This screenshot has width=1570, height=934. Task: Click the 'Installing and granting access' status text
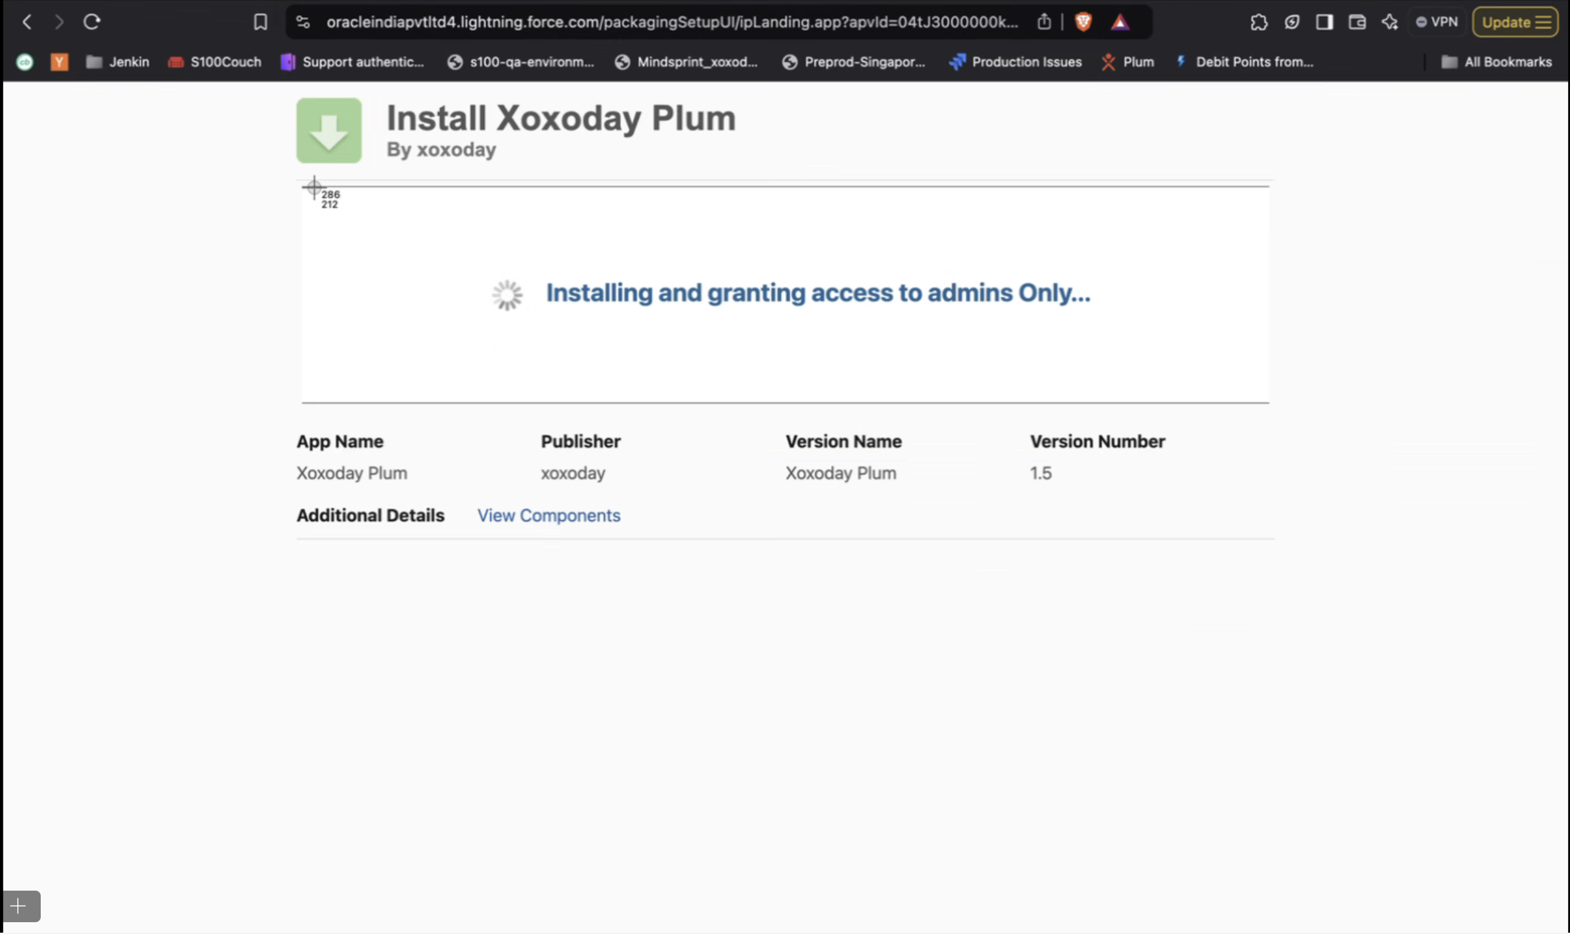coord(818,293)
